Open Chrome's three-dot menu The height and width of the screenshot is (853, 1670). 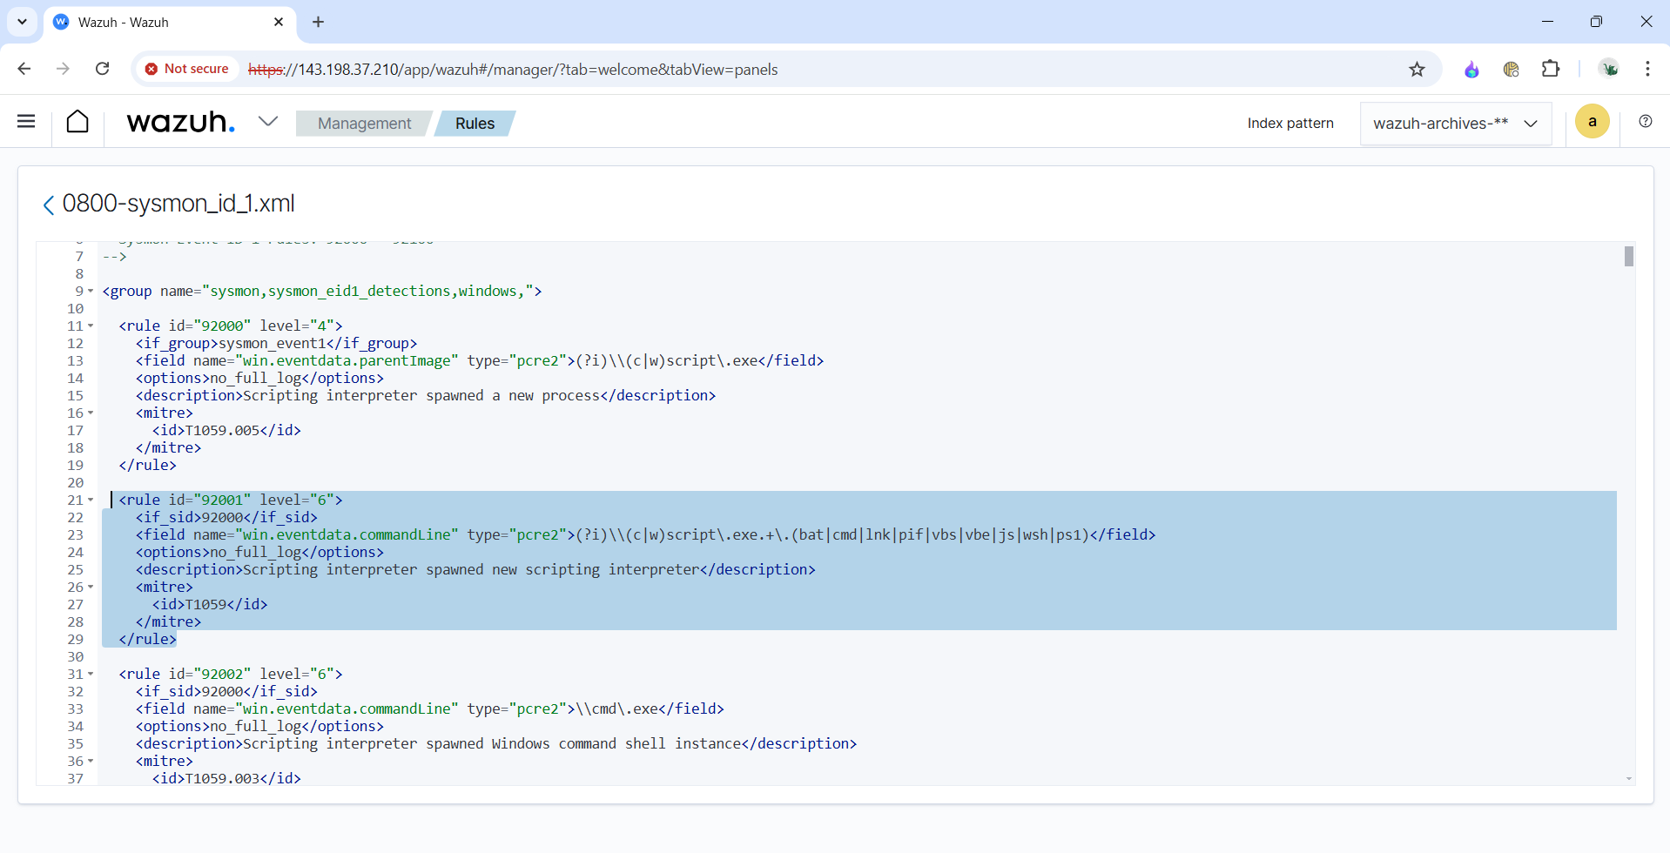pos(1647,70)
